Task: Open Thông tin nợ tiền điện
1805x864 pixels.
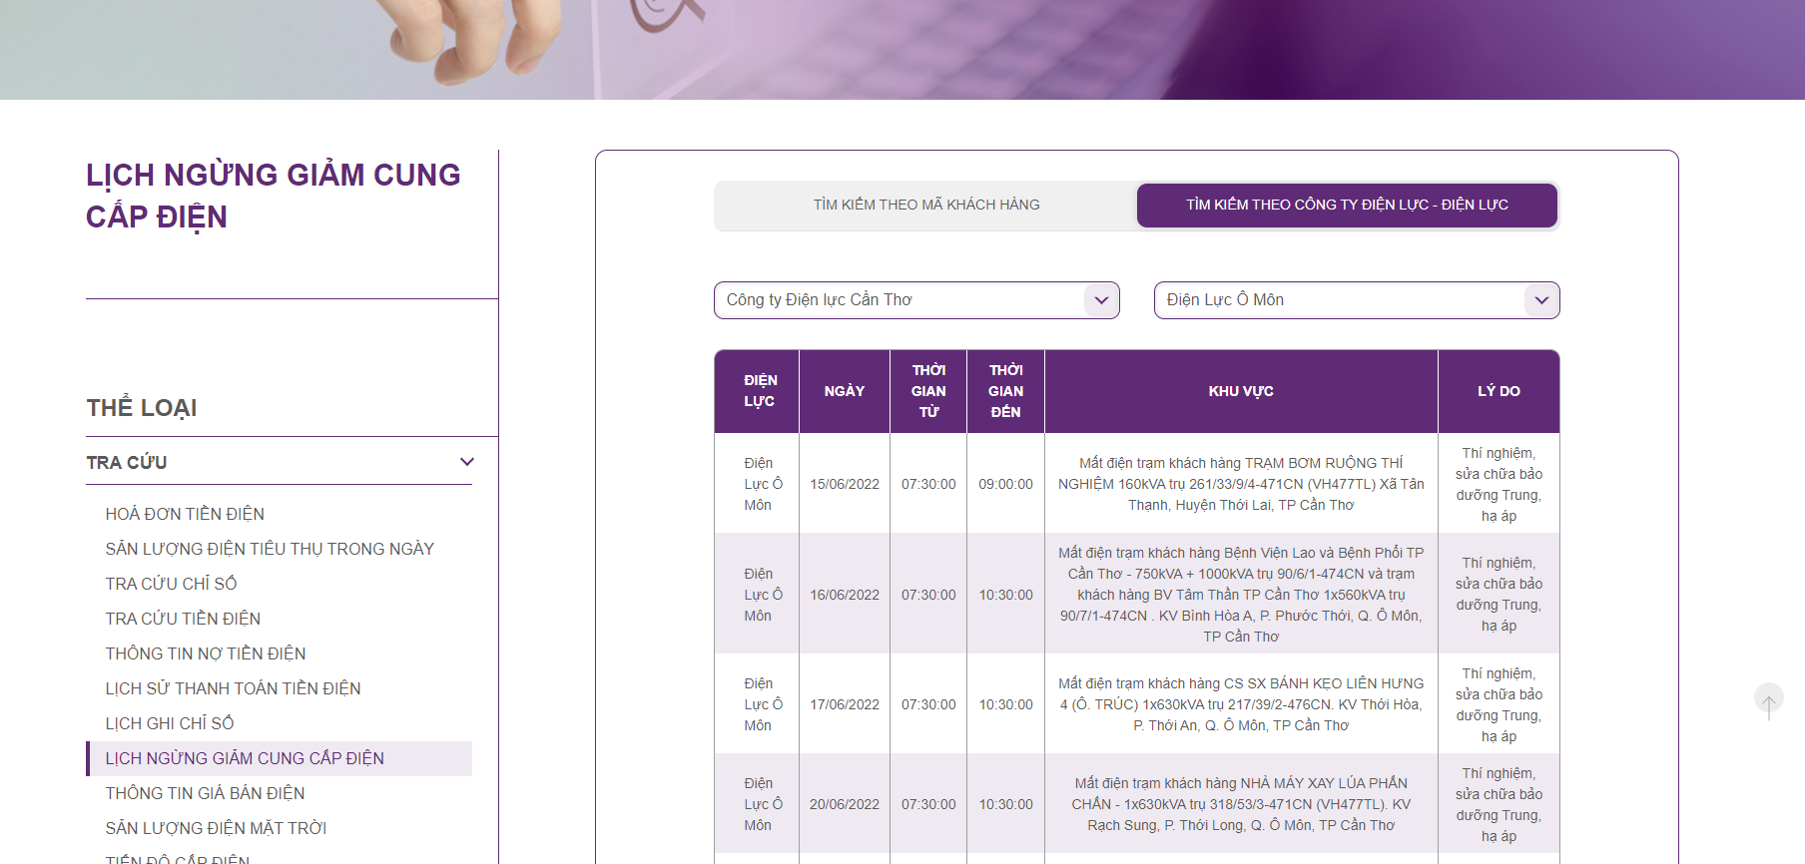Action: (x=206, y=653)
